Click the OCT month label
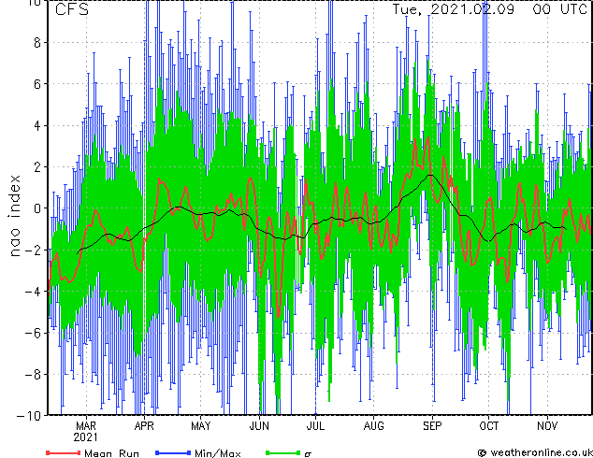593x458 pixels. tap(488, 426)
